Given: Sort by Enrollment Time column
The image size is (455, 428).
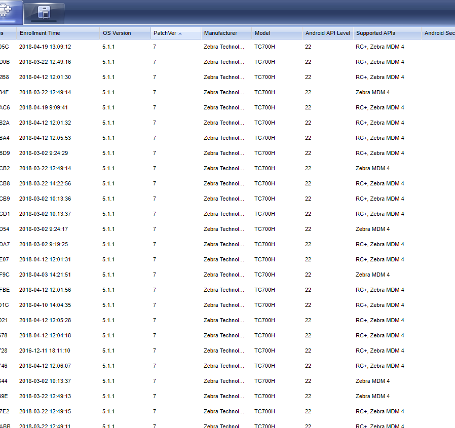Looking at the screenshot, I should [x=40, y=33].
